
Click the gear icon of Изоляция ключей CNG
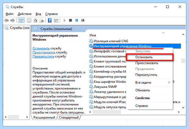click(91, 41)
